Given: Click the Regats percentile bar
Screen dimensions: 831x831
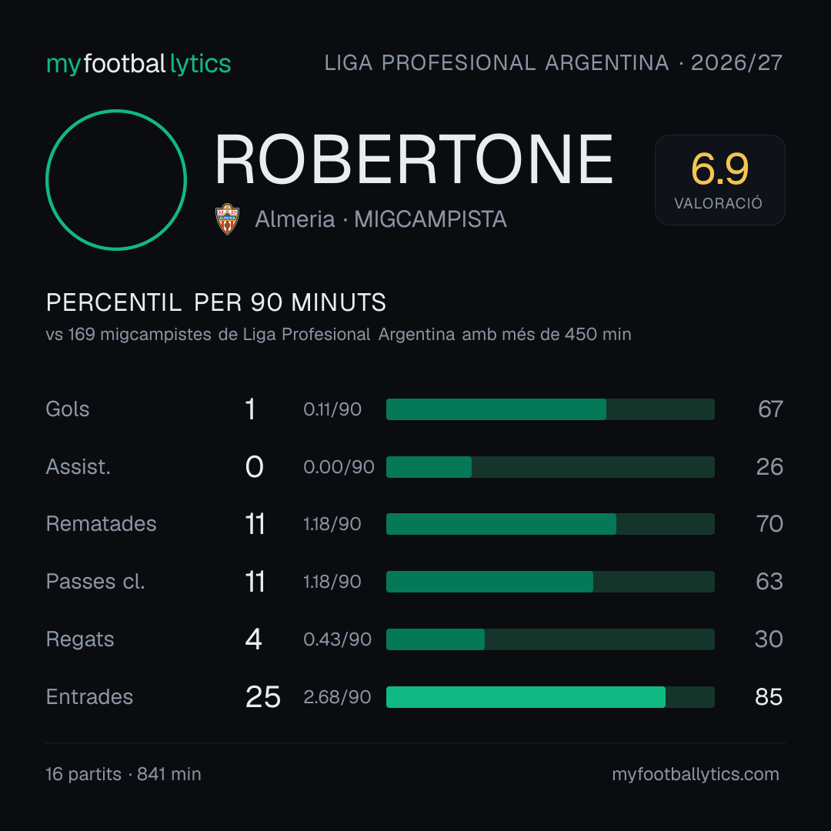Looking at the screenshot, I should [550, 639].
